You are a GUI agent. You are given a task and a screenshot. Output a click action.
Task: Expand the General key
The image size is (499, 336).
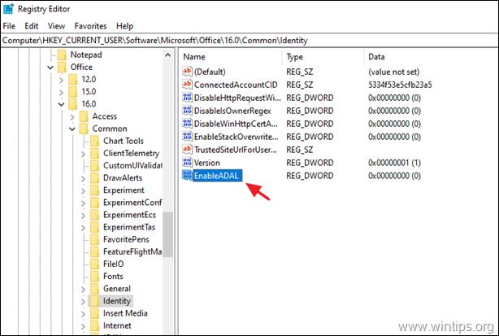(x=83, y=290)
